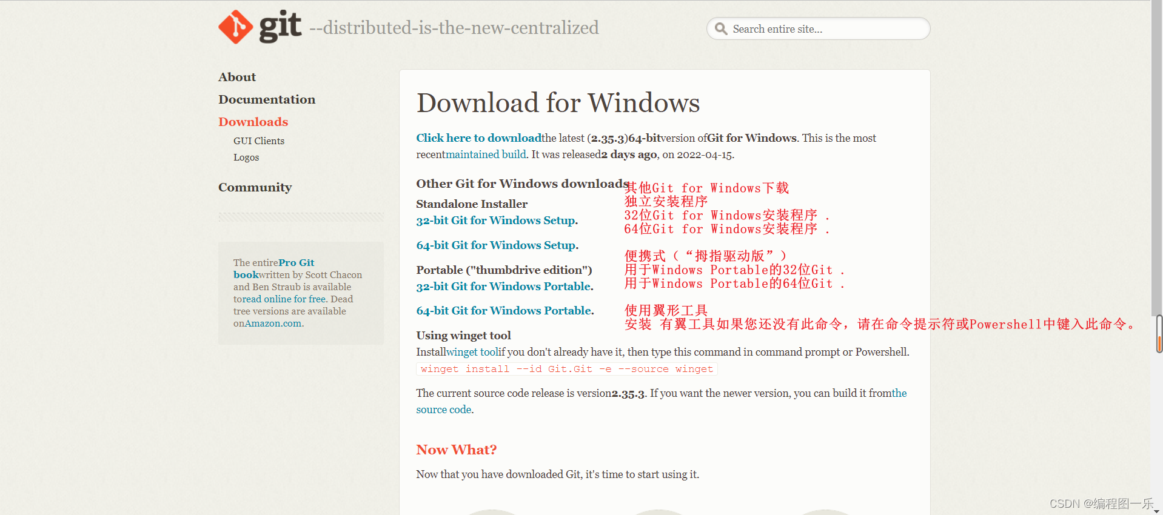Viewport: 1163px width, 515px height.
Task: Focus the Search entire site field
Action: [x=818, y=28]
